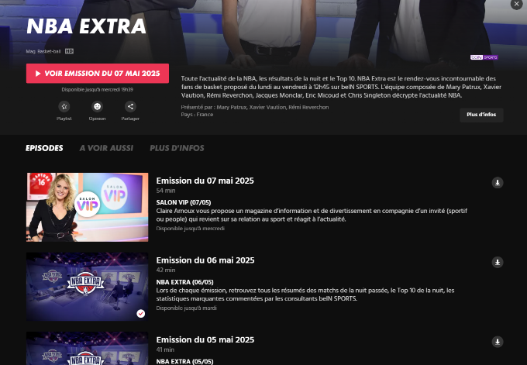Image resolution: width=527 pixels, height=365 pixels.
Task: Click the beIN SPORTS channel logo
Action: point(484,57)
